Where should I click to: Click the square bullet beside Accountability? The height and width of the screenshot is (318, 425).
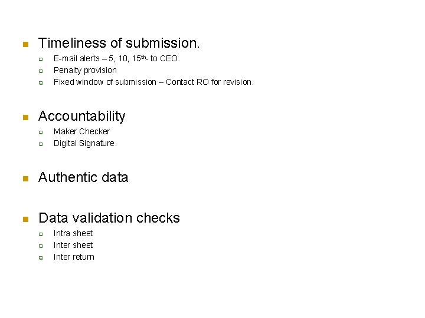pyautogui.click(x=25, y=117)
